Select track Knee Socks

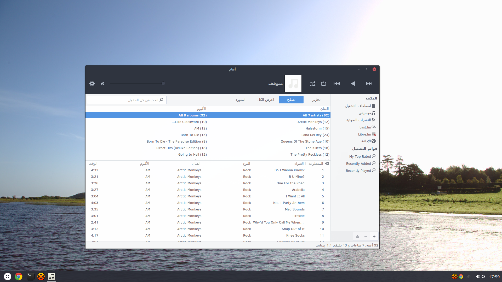click(208, 236)
